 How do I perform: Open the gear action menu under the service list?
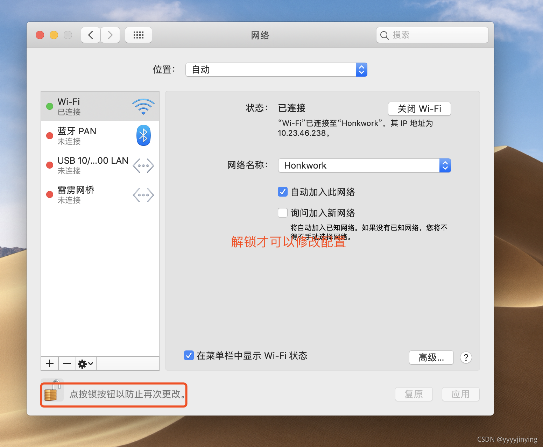tap(86, 364)
